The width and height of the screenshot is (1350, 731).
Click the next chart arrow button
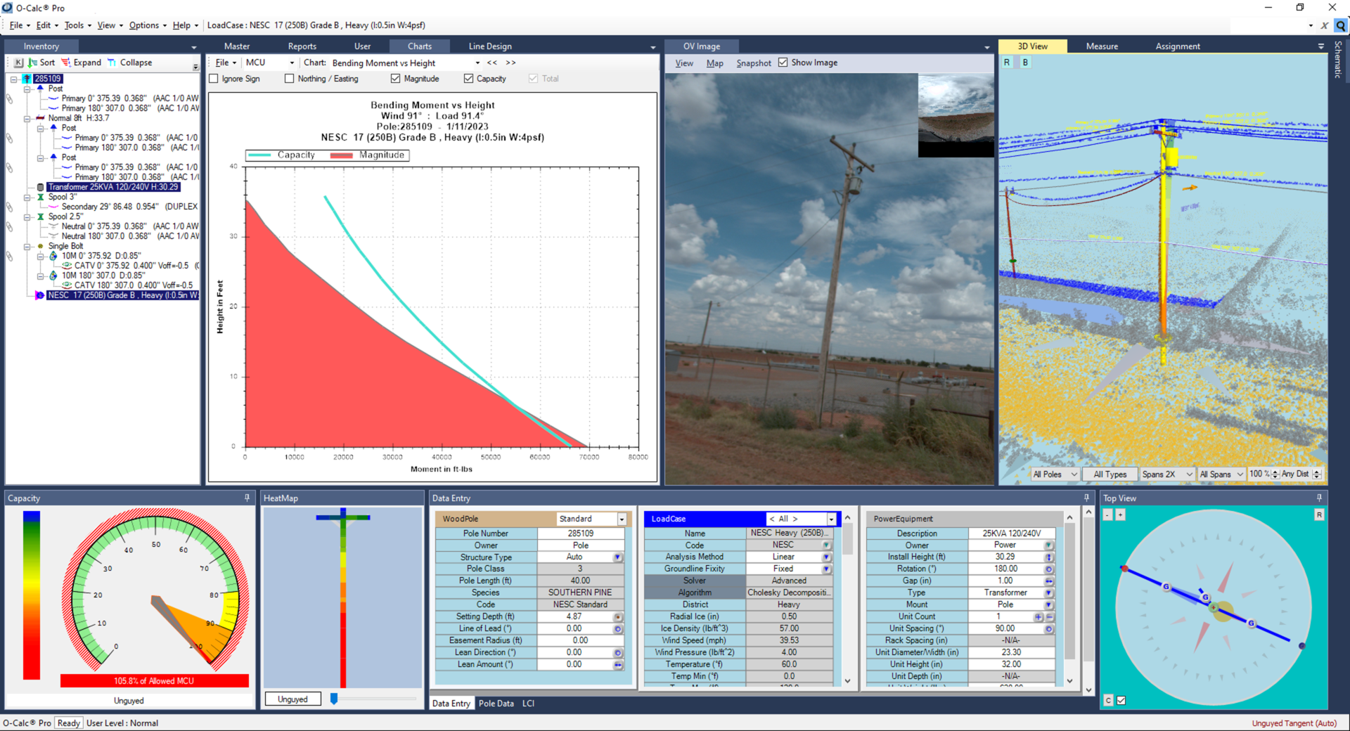tap(511, 63)
